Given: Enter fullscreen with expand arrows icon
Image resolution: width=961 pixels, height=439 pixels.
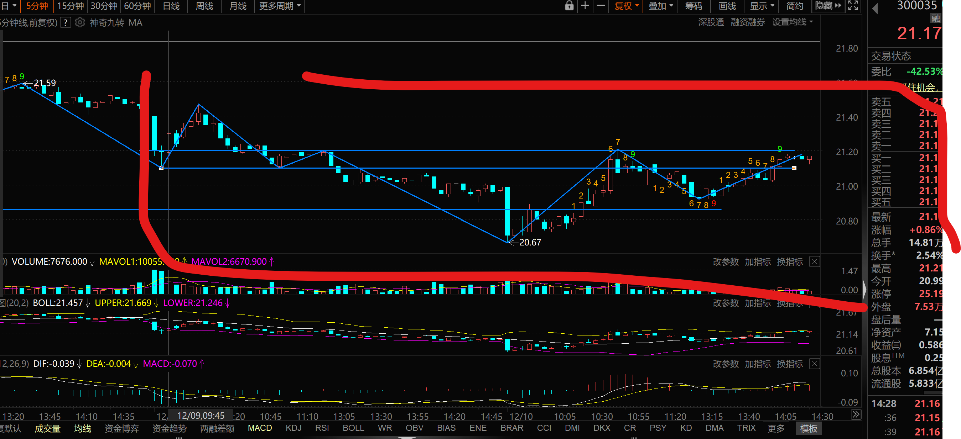Looking at the screenshot, I should click(x=853, y=6).
